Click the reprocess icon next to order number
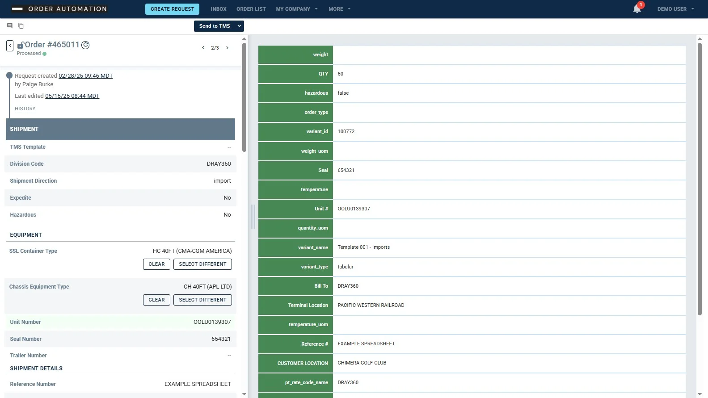The image size is (708, 398). coord(85,45)
